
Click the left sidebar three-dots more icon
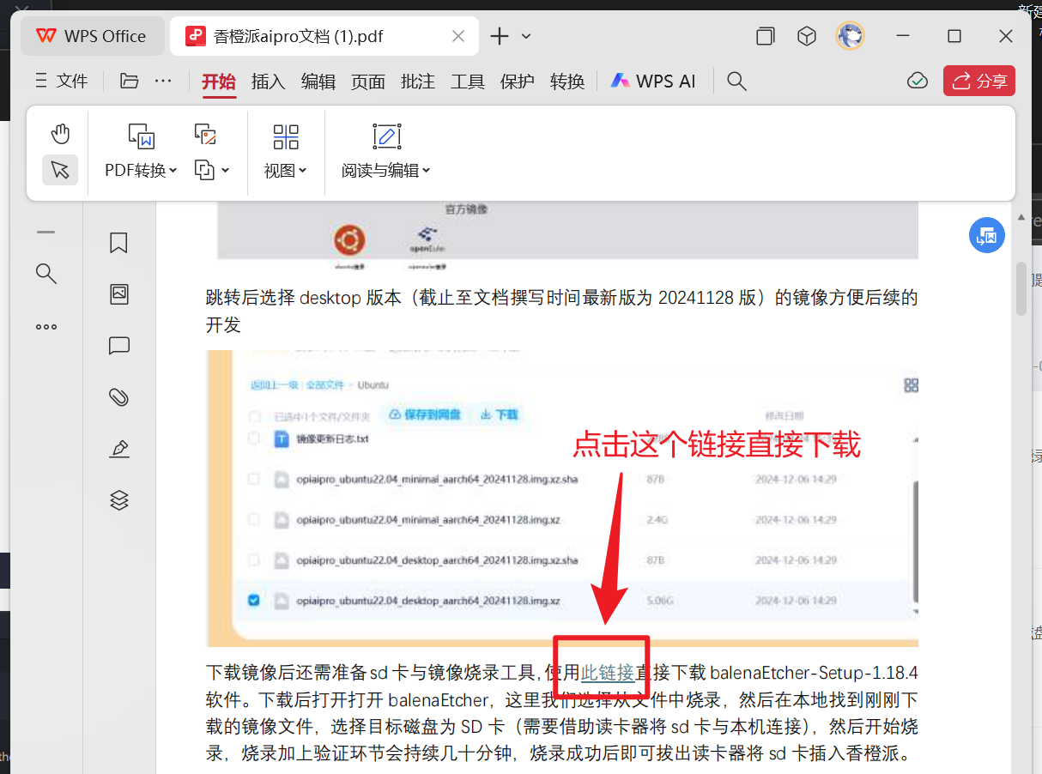click(x=46, y=327)
